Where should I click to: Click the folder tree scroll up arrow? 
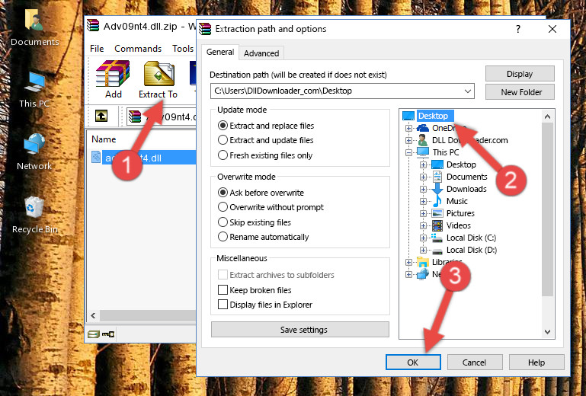pos(547,117)
